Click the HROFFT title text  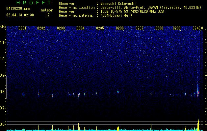(x=34, y=3)
